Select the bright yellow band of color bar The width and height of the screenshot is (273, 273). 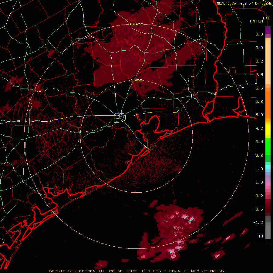point(268,130)
